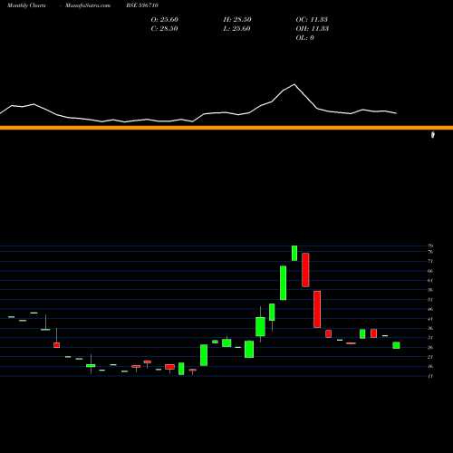Image resolution: width=453 pixels, height=453 pixels.
Task: Click the price axis label 66
Action: (x=430, y=271)
